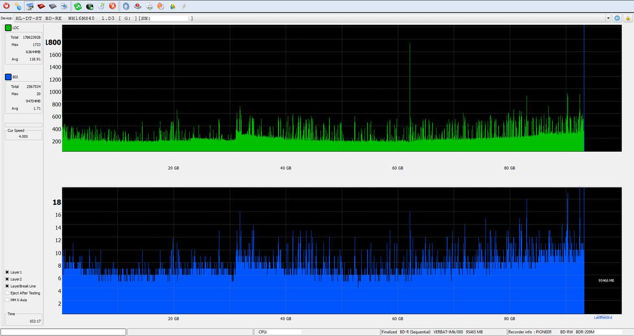634x336 pixels.
Task: Click the red power icon in toolbar
Action: 6,6
